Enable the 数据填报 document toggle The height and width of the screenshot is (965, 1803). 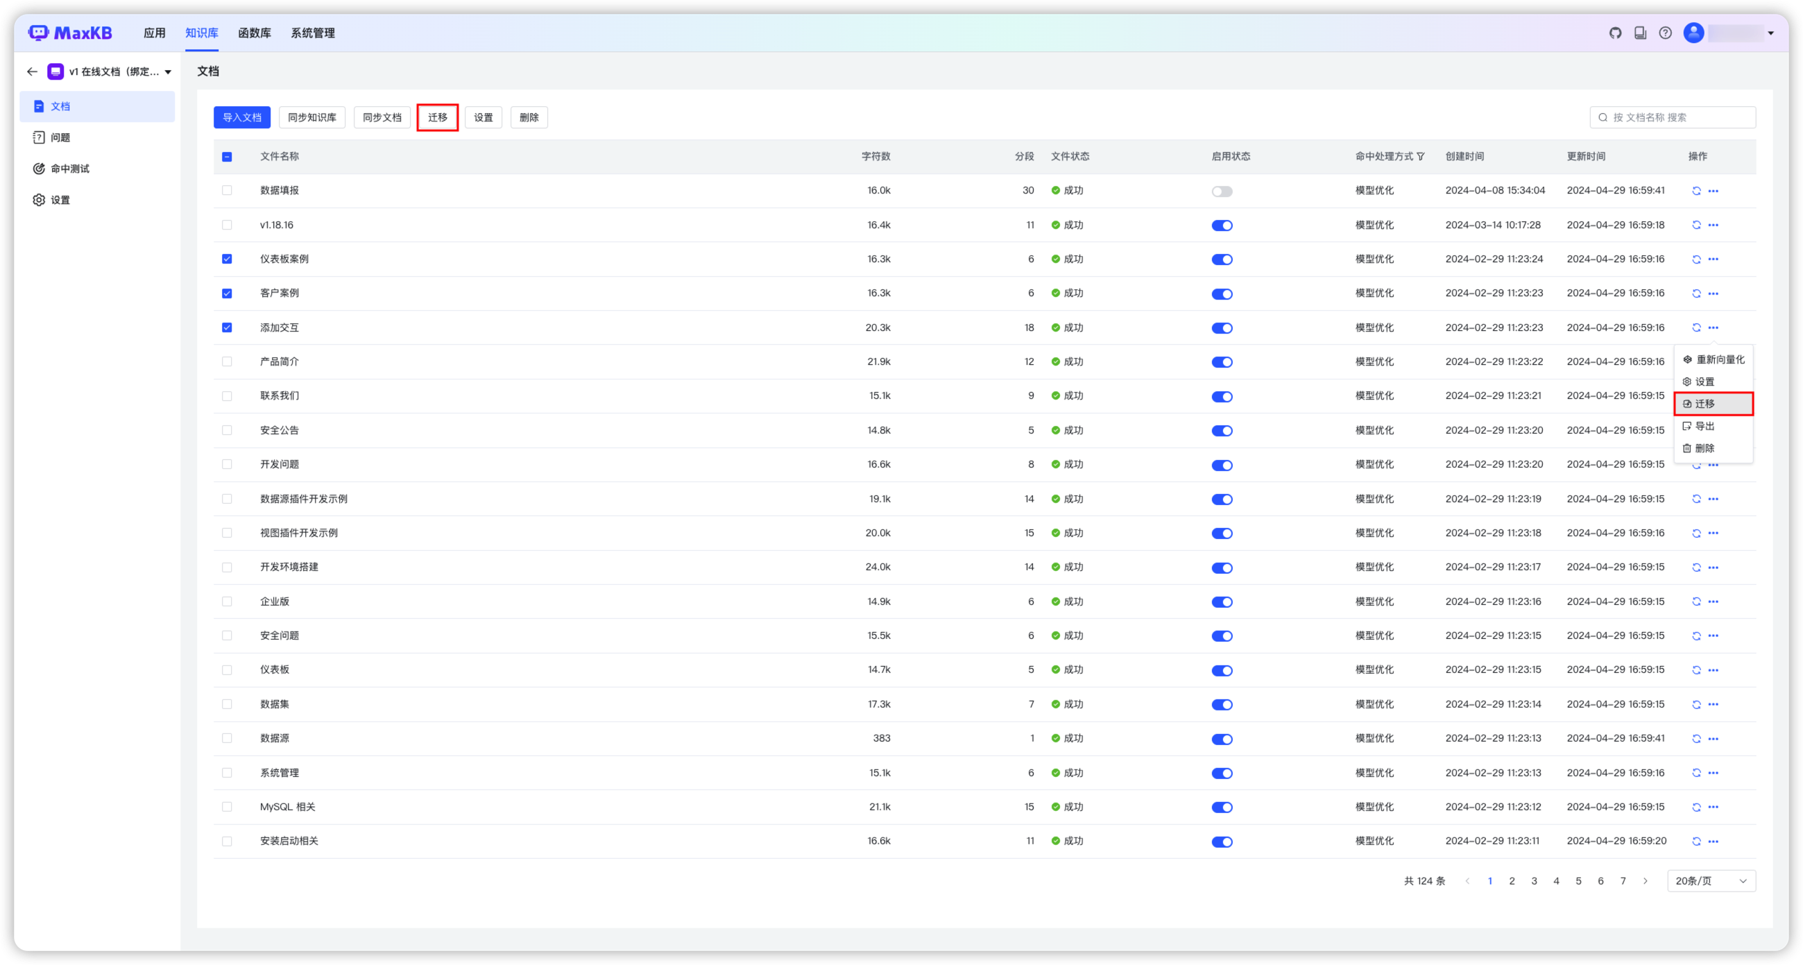coord(1222,191)
